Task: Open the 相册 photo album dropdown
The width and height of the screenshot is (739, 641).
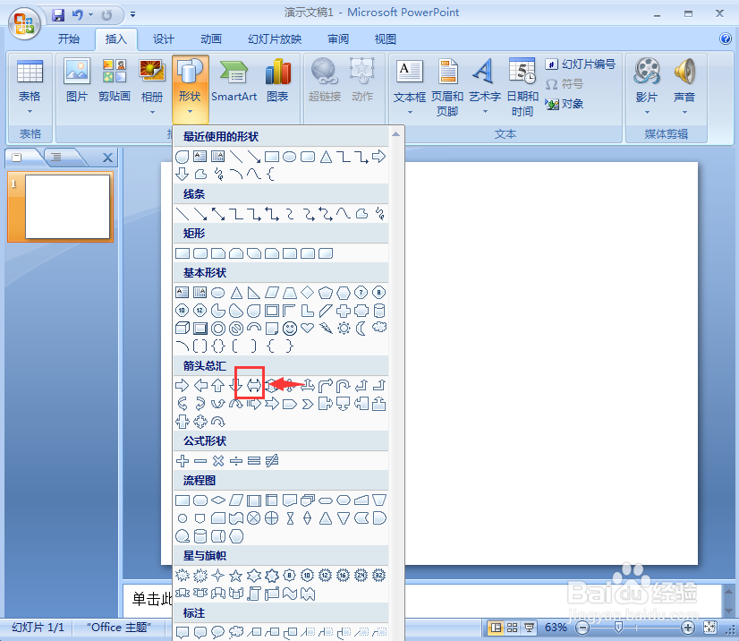Action: 152,87
